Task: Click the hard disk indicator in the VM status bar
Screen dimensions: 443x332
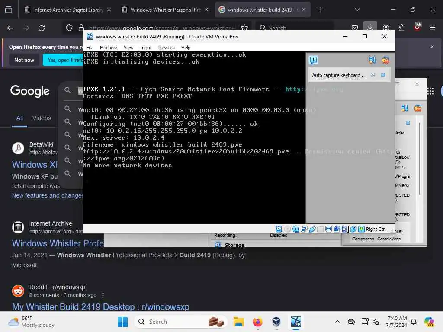Action: tap(279, 229)
